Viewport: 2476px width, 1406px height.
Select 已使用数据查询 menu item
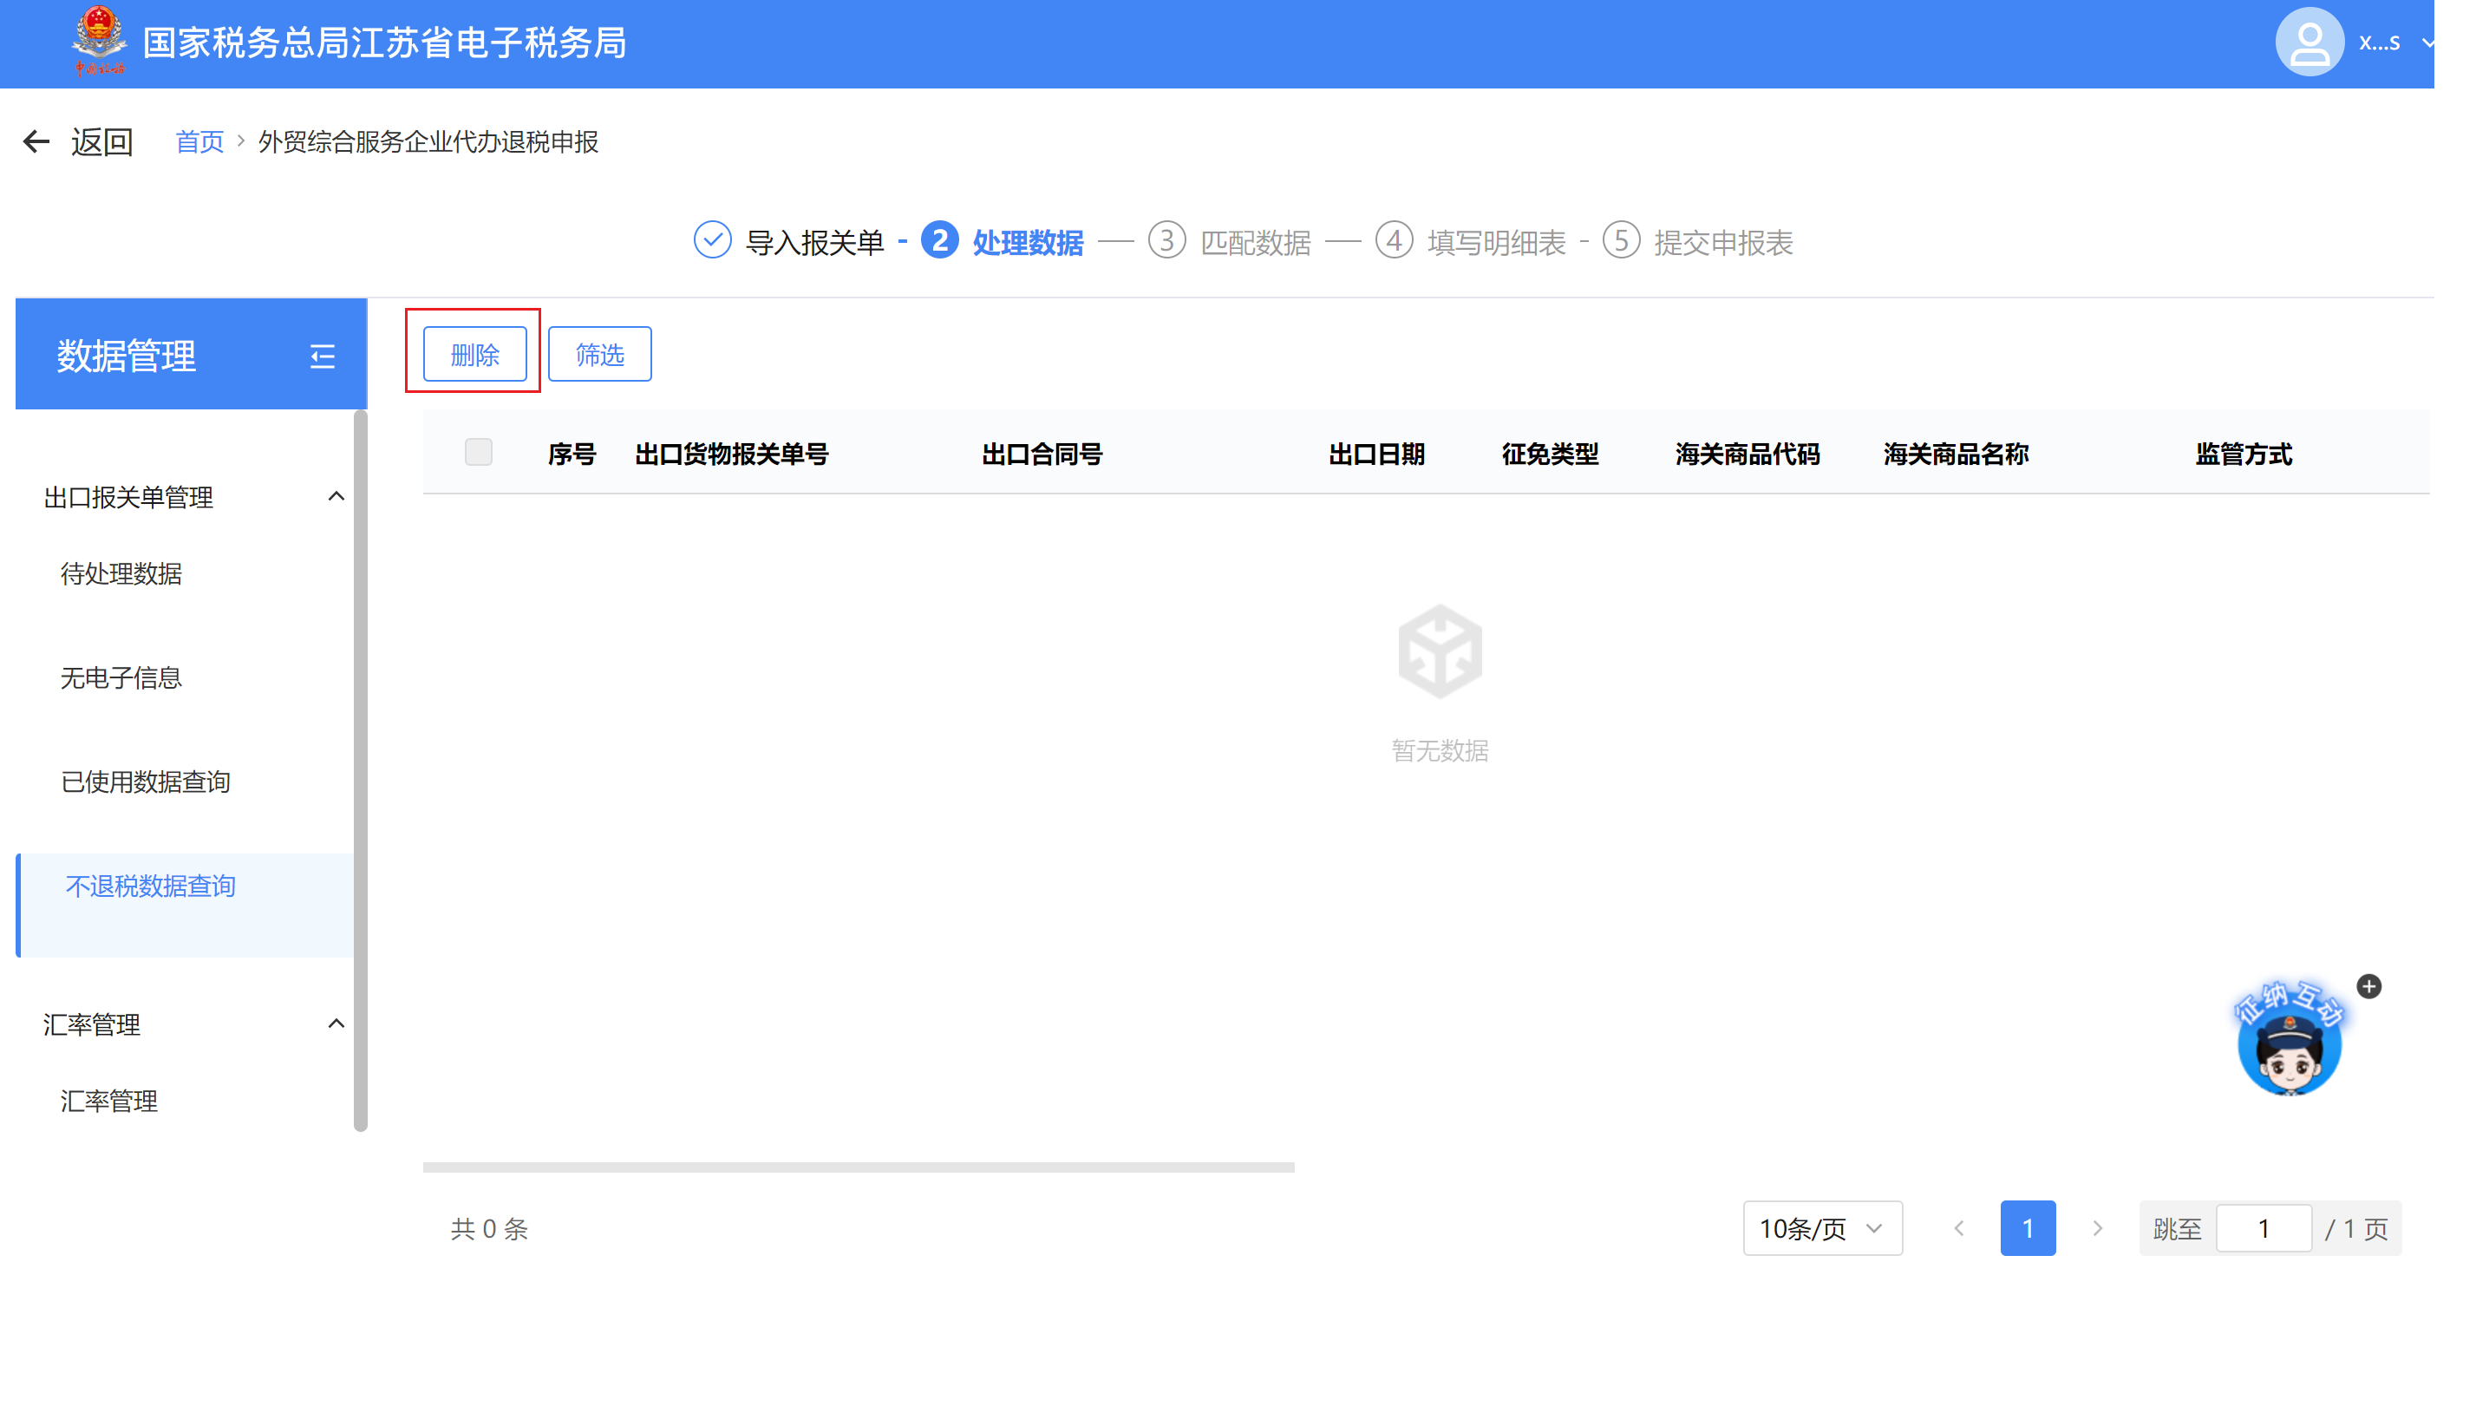(146, 782)
